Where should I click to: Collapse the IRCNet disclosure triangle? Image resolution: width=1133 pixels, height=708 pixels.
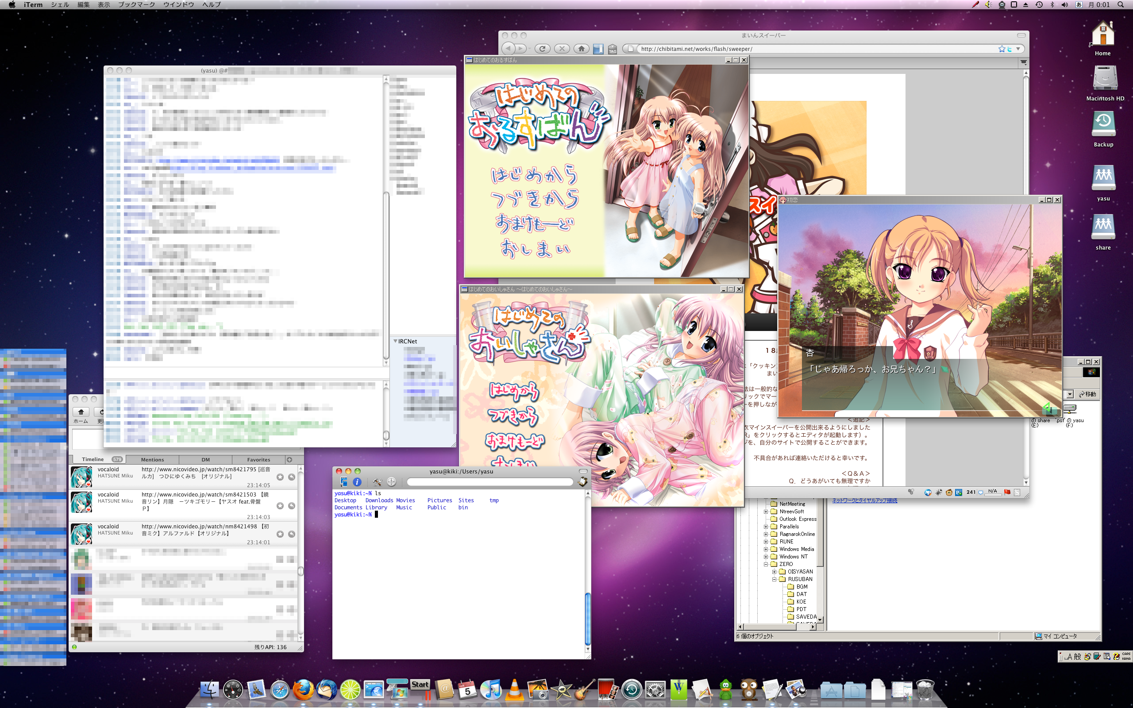(395, 341)
